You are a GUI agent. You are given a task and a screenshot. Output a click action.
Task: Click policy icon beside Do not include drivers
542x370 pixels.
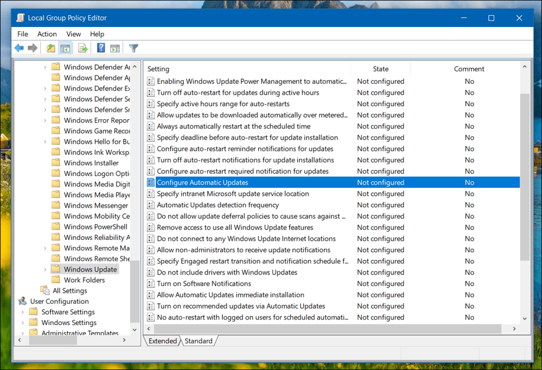point(151,272)
